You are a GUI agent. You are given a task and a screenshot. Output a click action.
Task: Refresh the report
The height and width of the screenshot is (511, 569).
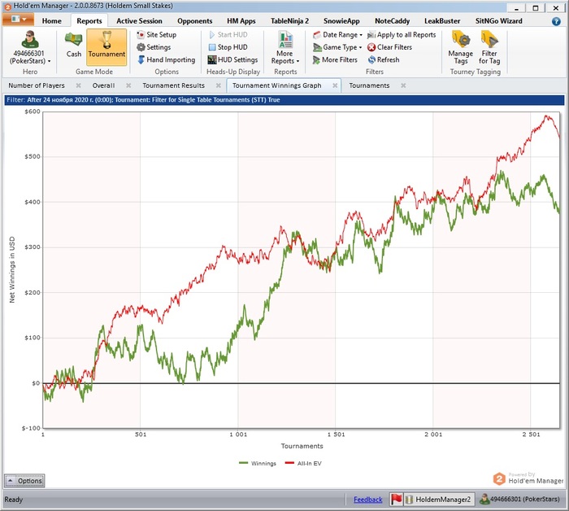click(384, 60)
